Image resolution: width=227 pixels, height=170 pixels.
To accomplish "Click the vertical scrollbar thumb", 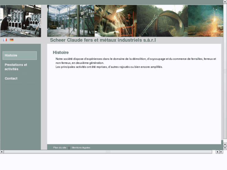I will [x=225, y=71].
